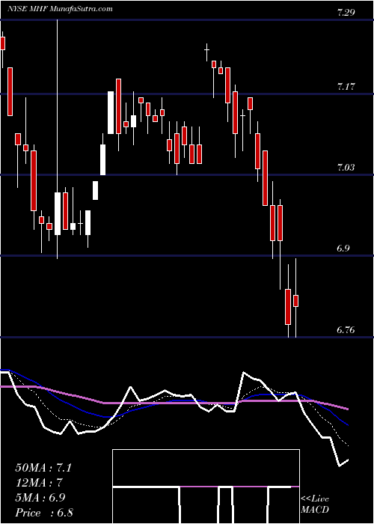Click the 6.9 price axis label
The height and width of the screenshot is (524, 374).
343,249
